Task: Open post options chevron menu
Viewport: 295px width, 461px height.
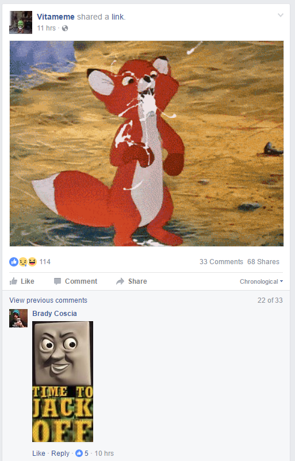Action: point(281,16)
